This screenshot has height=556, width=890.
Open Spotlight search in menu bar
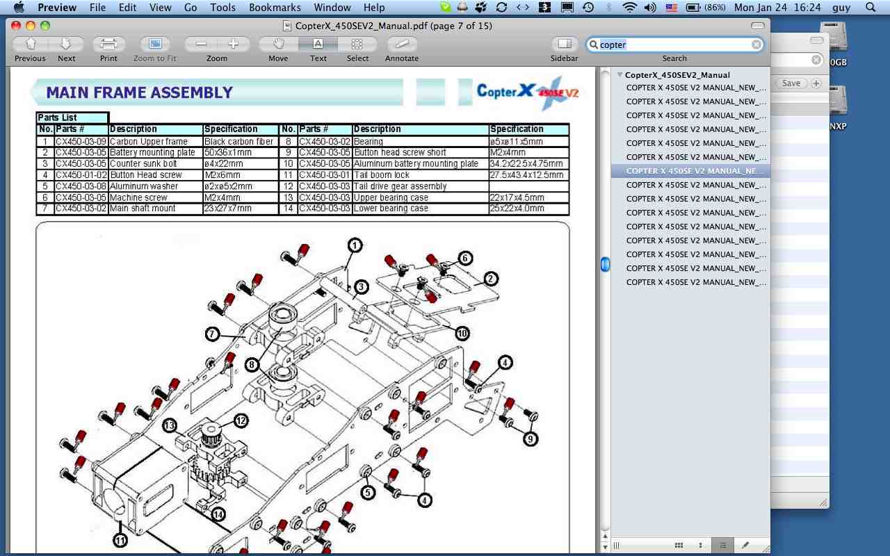[x=870, y=8]
